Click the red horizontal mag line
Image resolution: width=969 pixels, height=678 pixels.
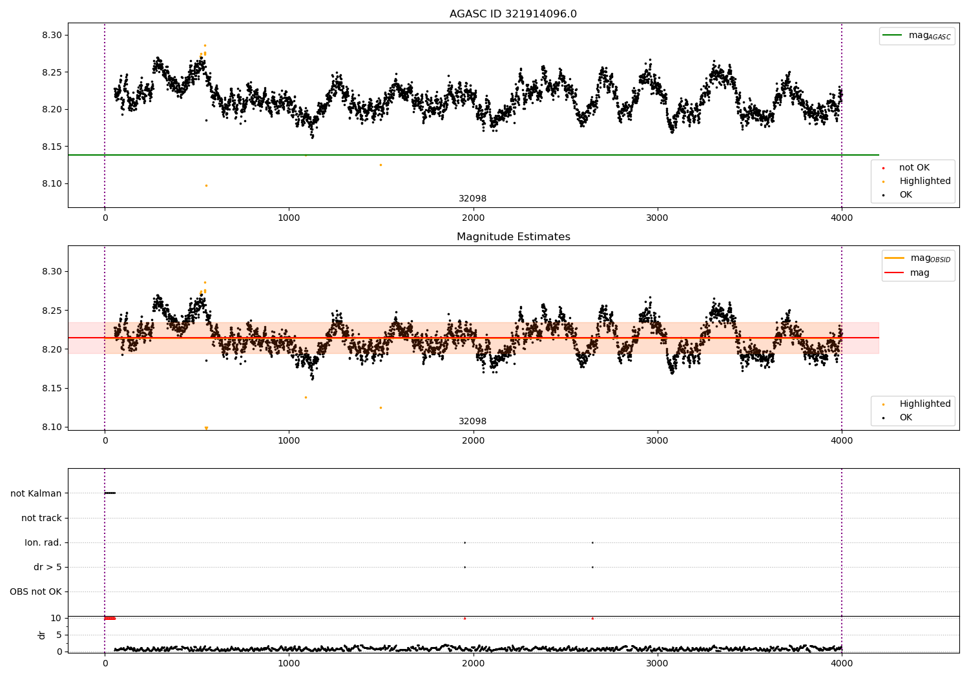click(473, 338)
